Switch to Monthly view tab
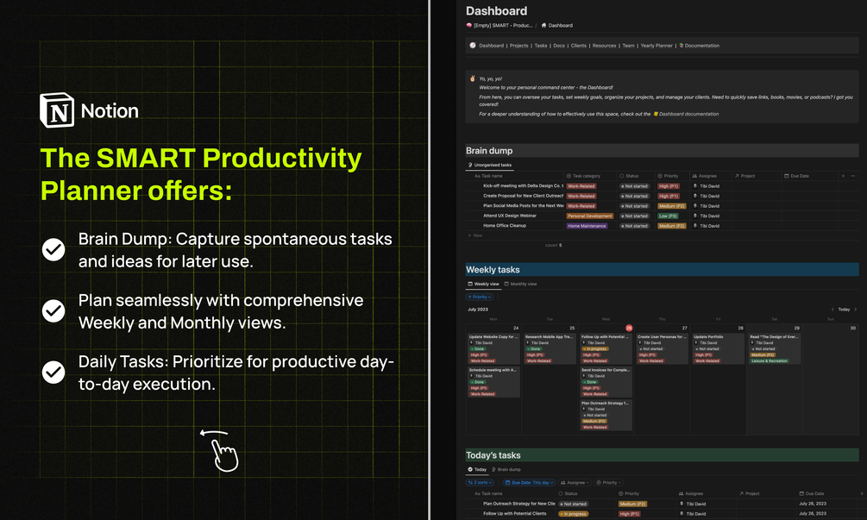The image size is (867, 520). point(520,284)
